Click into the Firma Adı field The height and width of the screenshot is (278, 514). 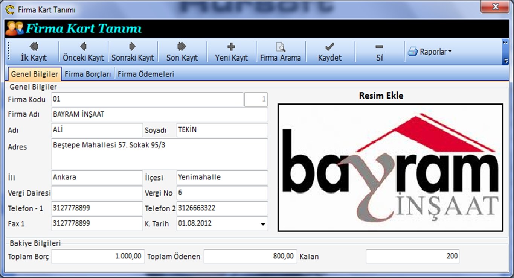(x=159, y=115)
